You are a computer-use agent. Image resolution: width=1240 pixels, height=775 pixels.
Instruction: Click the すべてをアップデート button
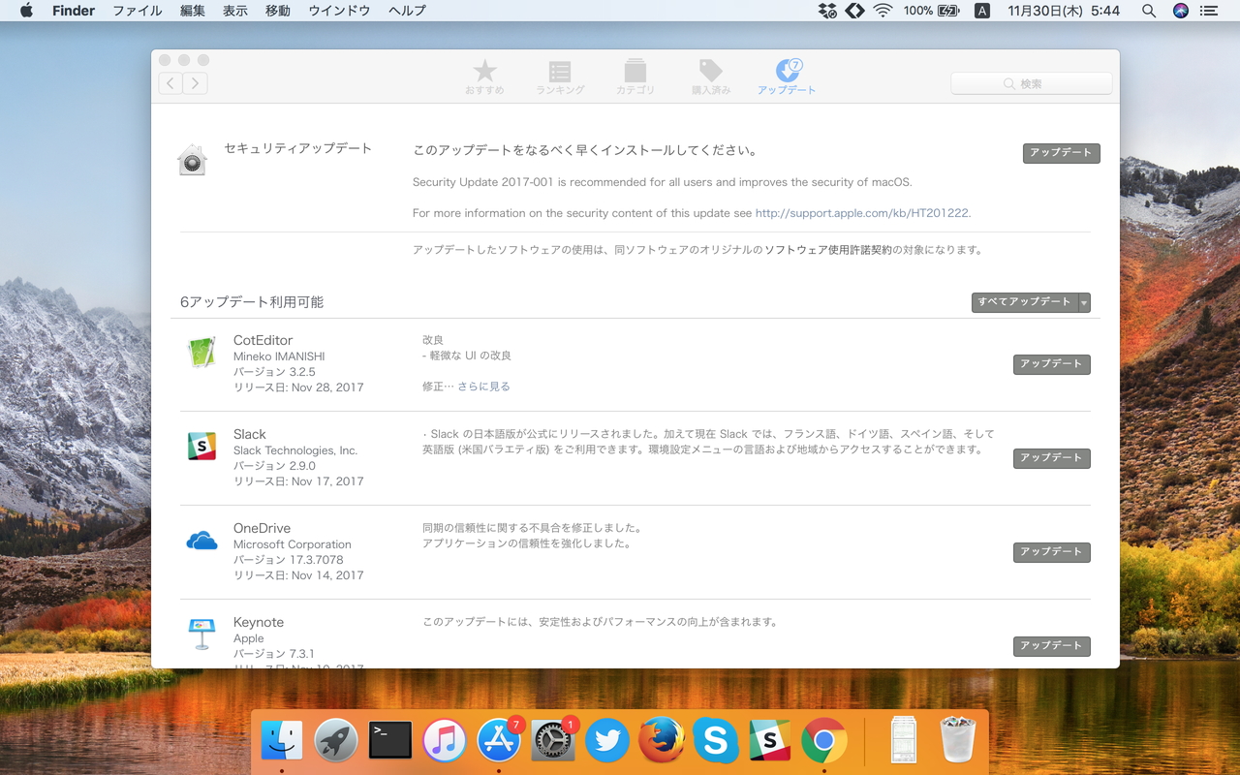(1025, 301)
